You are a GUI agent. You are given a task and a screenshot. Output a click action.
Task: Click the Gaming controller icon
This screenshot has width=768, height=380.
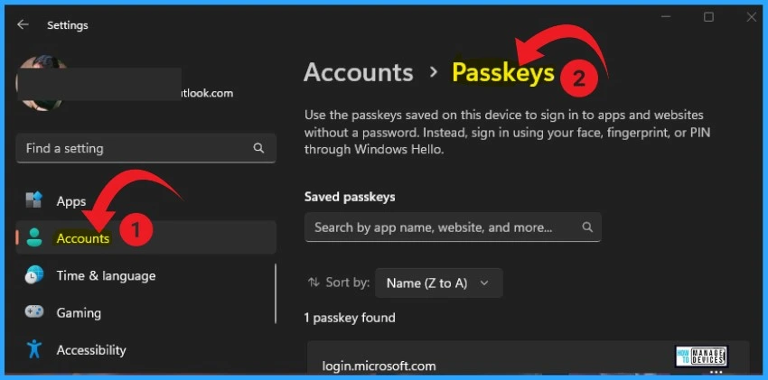(x=34, y=312)
